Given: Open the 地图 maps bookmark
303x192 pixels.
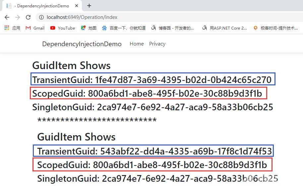Looking at the screenshot, I should pyautogui.click(x=89, y=28).
